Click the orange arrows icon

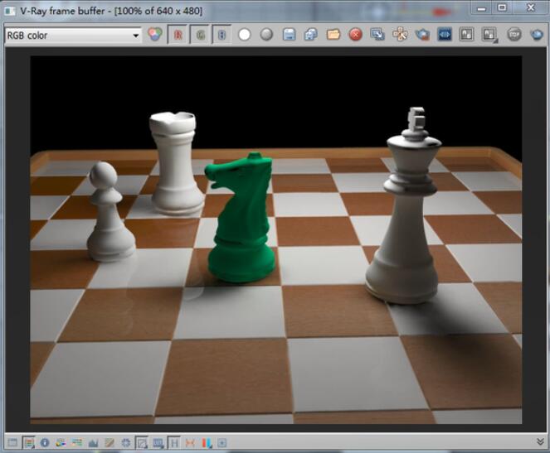pyautogui.click(x=190, y=443)
